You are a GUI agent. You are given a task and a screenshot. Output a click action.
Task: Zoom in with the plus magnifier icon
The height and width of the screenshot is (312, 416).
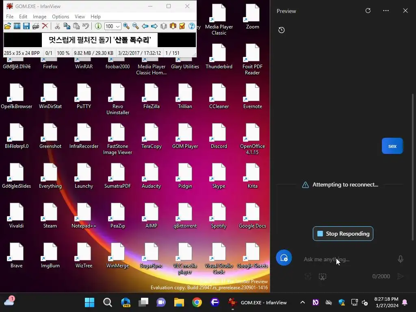coord(126,26)
